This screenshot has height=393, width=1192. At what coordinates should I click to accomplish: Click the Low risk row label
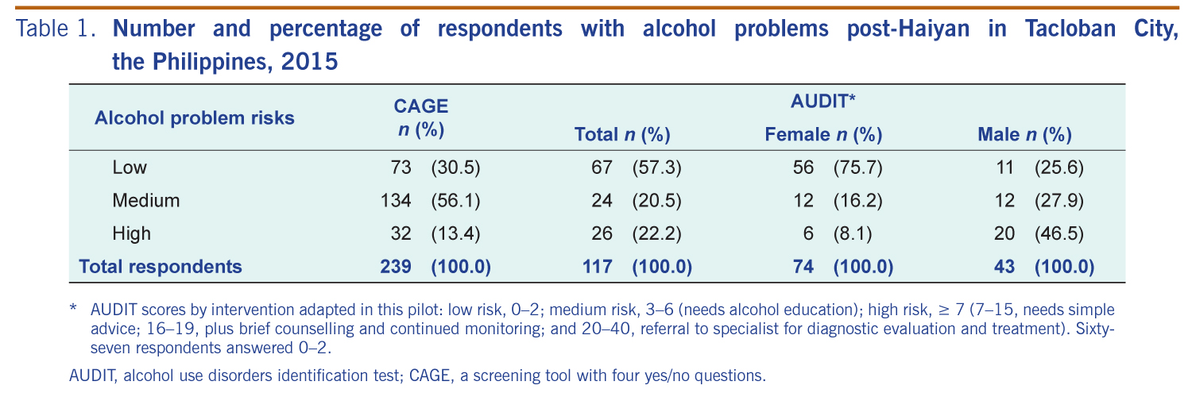(130, 168)
